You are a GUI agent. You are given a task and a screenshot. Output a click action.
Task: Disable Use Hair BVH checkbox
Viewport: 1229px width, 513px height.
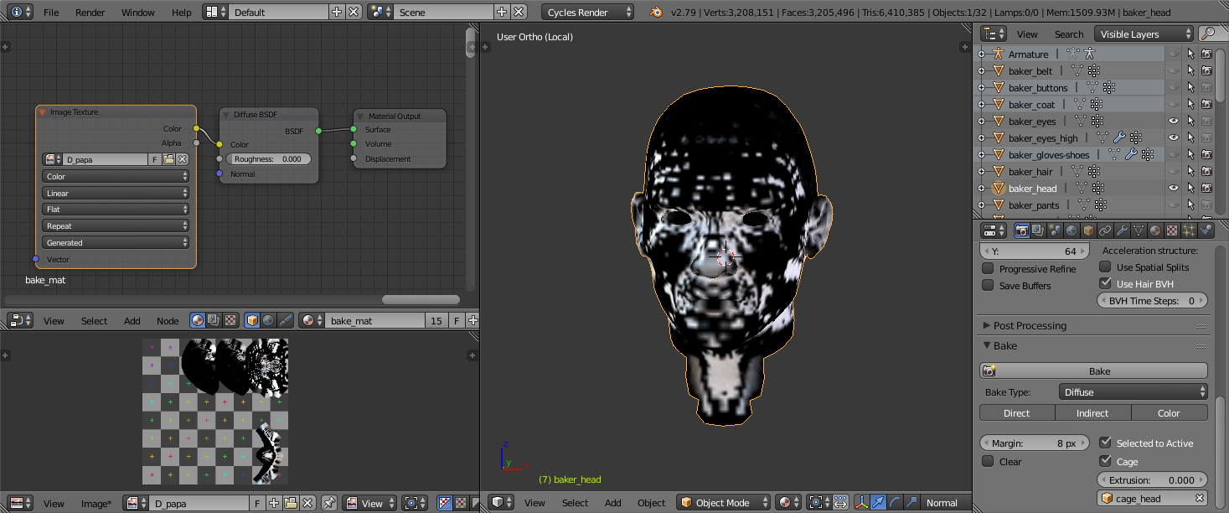pos(1105,284)
